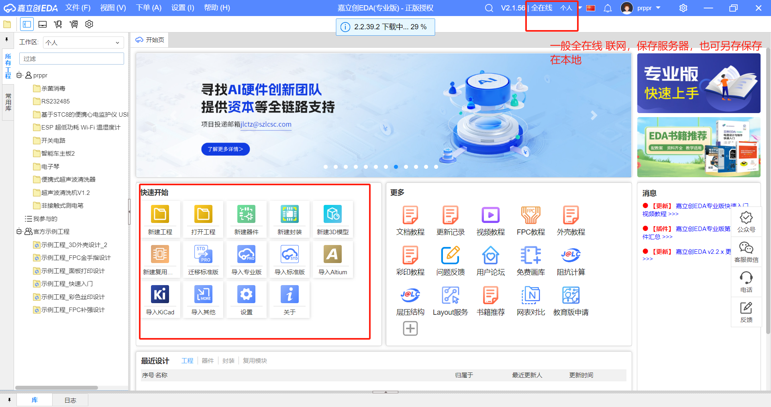The height and width of the screenshot is (407, 771).
Task: Click the 导入其他 import other icon
Action: (203, 294)
